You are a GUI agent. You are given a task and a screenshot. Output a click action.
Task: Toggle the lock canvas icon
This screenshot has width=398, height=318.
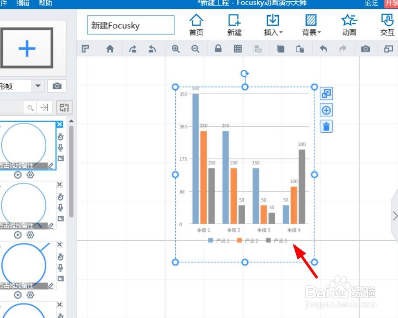tap(218, 48)
